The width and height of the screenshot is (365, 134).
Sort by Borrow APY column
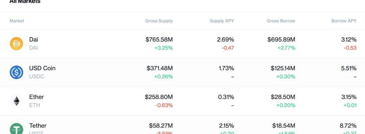coord(344,21)
